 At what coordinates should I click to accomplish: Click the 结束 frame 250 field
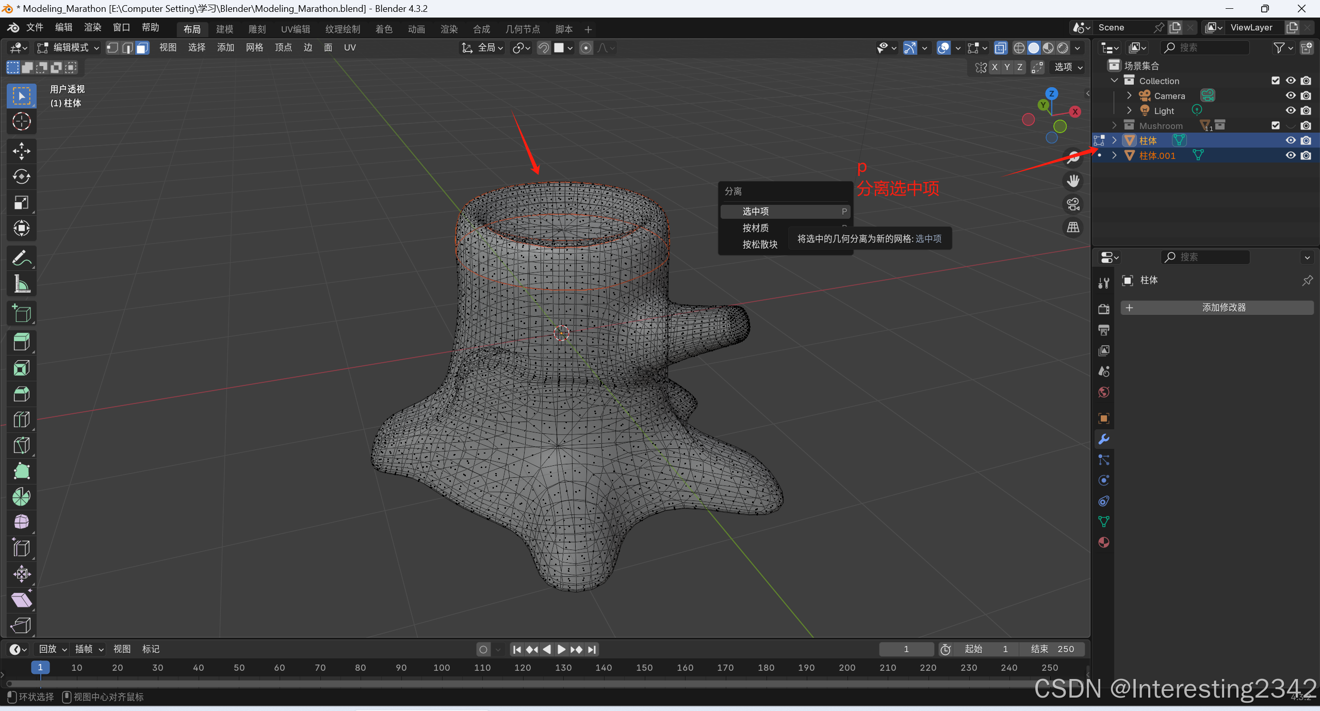click(1052, 649)
